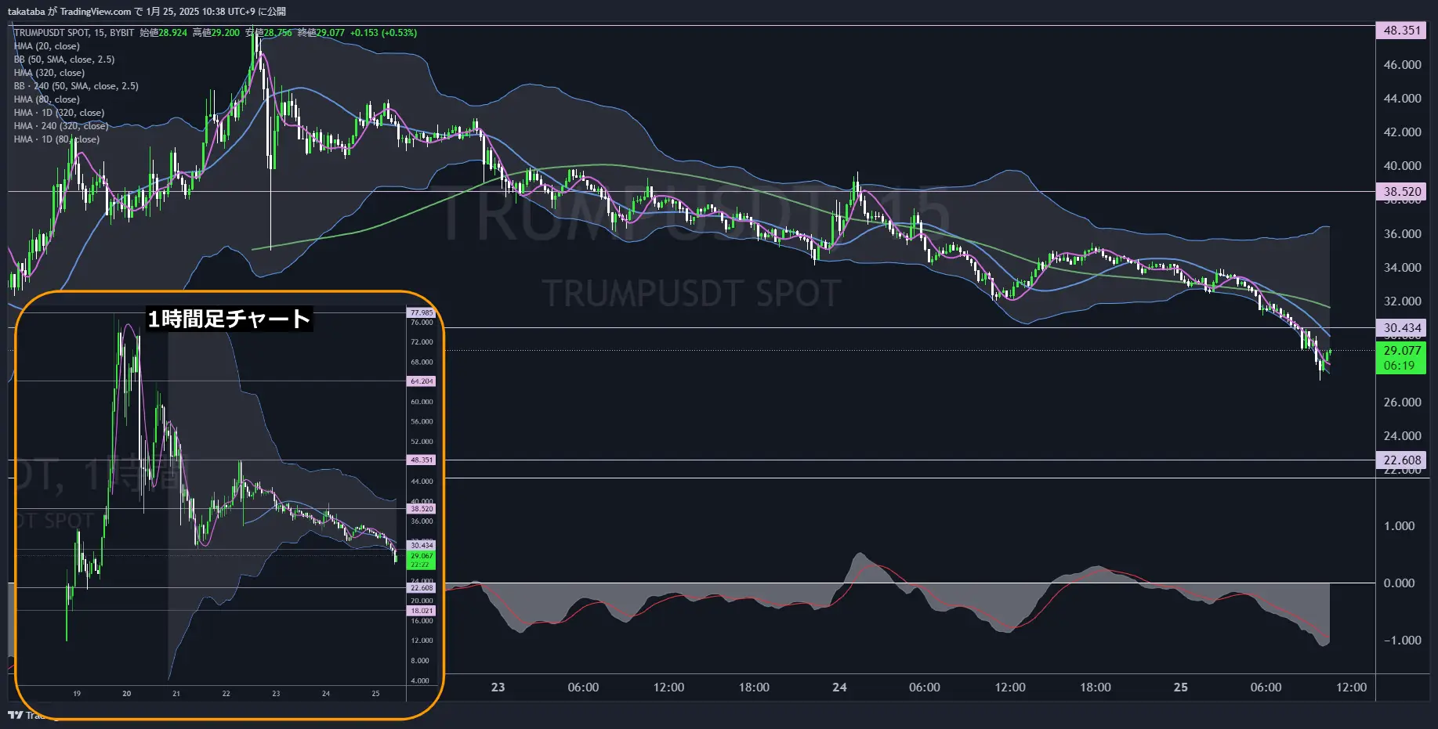Click the TRUMPUSDT SPOT, 15, BYBIT symbol title
Image resolution: width=1438 pixels, height=729 pixels.
click(74, 33)
